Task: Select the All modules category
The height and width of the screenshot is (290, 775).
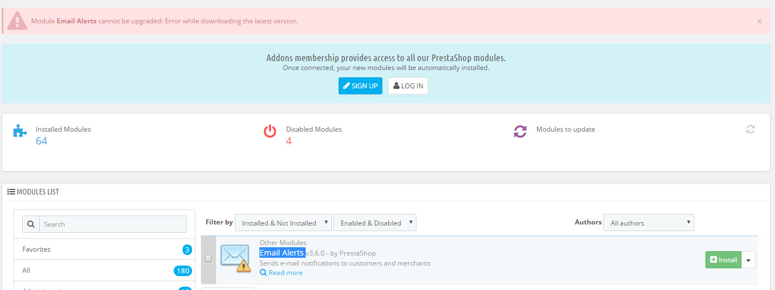Action: coord(26,271)
